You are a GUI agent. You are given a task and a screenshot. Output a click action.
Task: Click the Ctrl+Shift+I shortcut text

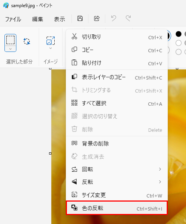(x=149, y=209)
